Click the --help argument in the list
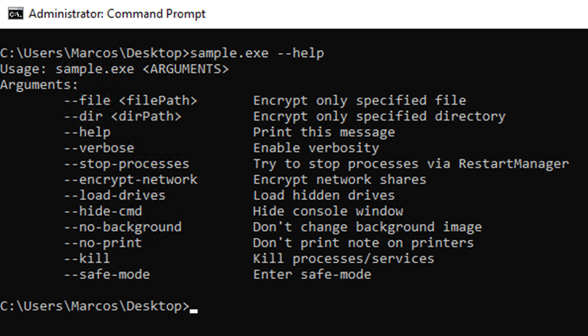This screenshot has width=588, height=336. (x=87, y=132)
